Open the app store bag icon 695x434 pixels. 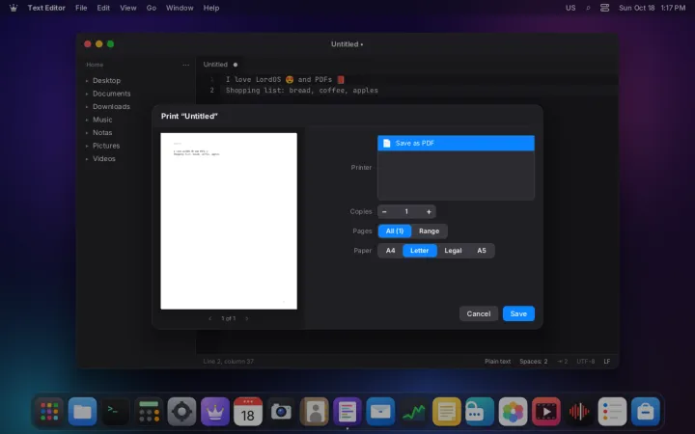pos(646,412)
